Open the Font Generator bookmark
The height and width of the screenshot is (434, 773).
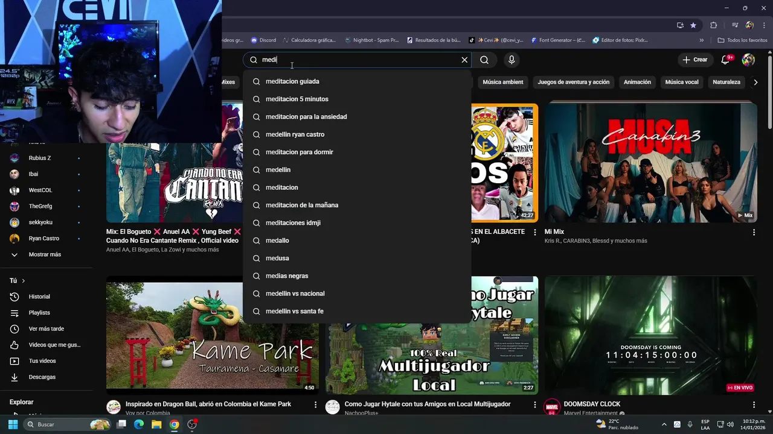558,40
